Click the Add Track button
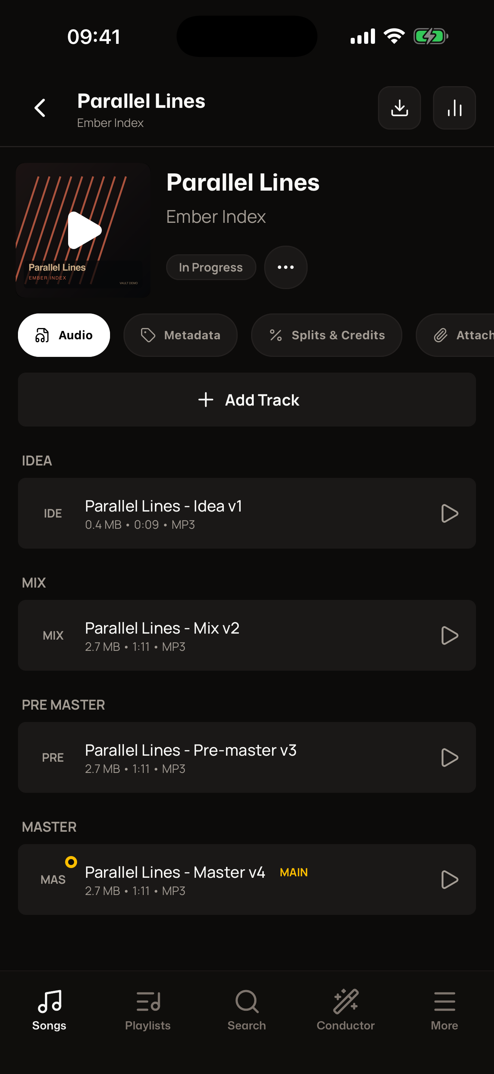 click(247, 400)
